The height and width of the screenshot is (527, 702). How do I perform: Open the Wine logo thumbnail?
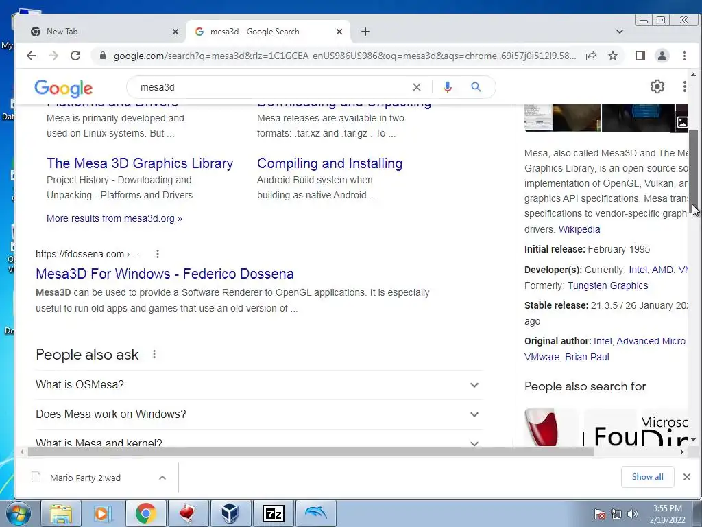pos(550,428)
